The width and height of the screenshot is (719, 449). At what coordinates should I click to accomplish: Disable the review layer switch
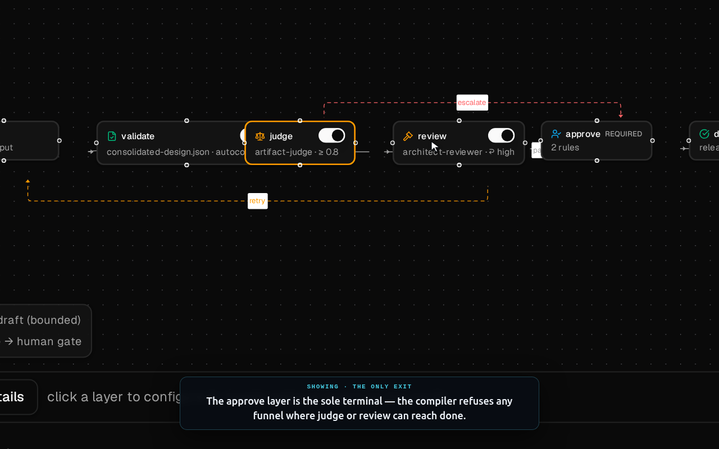pos(502,135)
